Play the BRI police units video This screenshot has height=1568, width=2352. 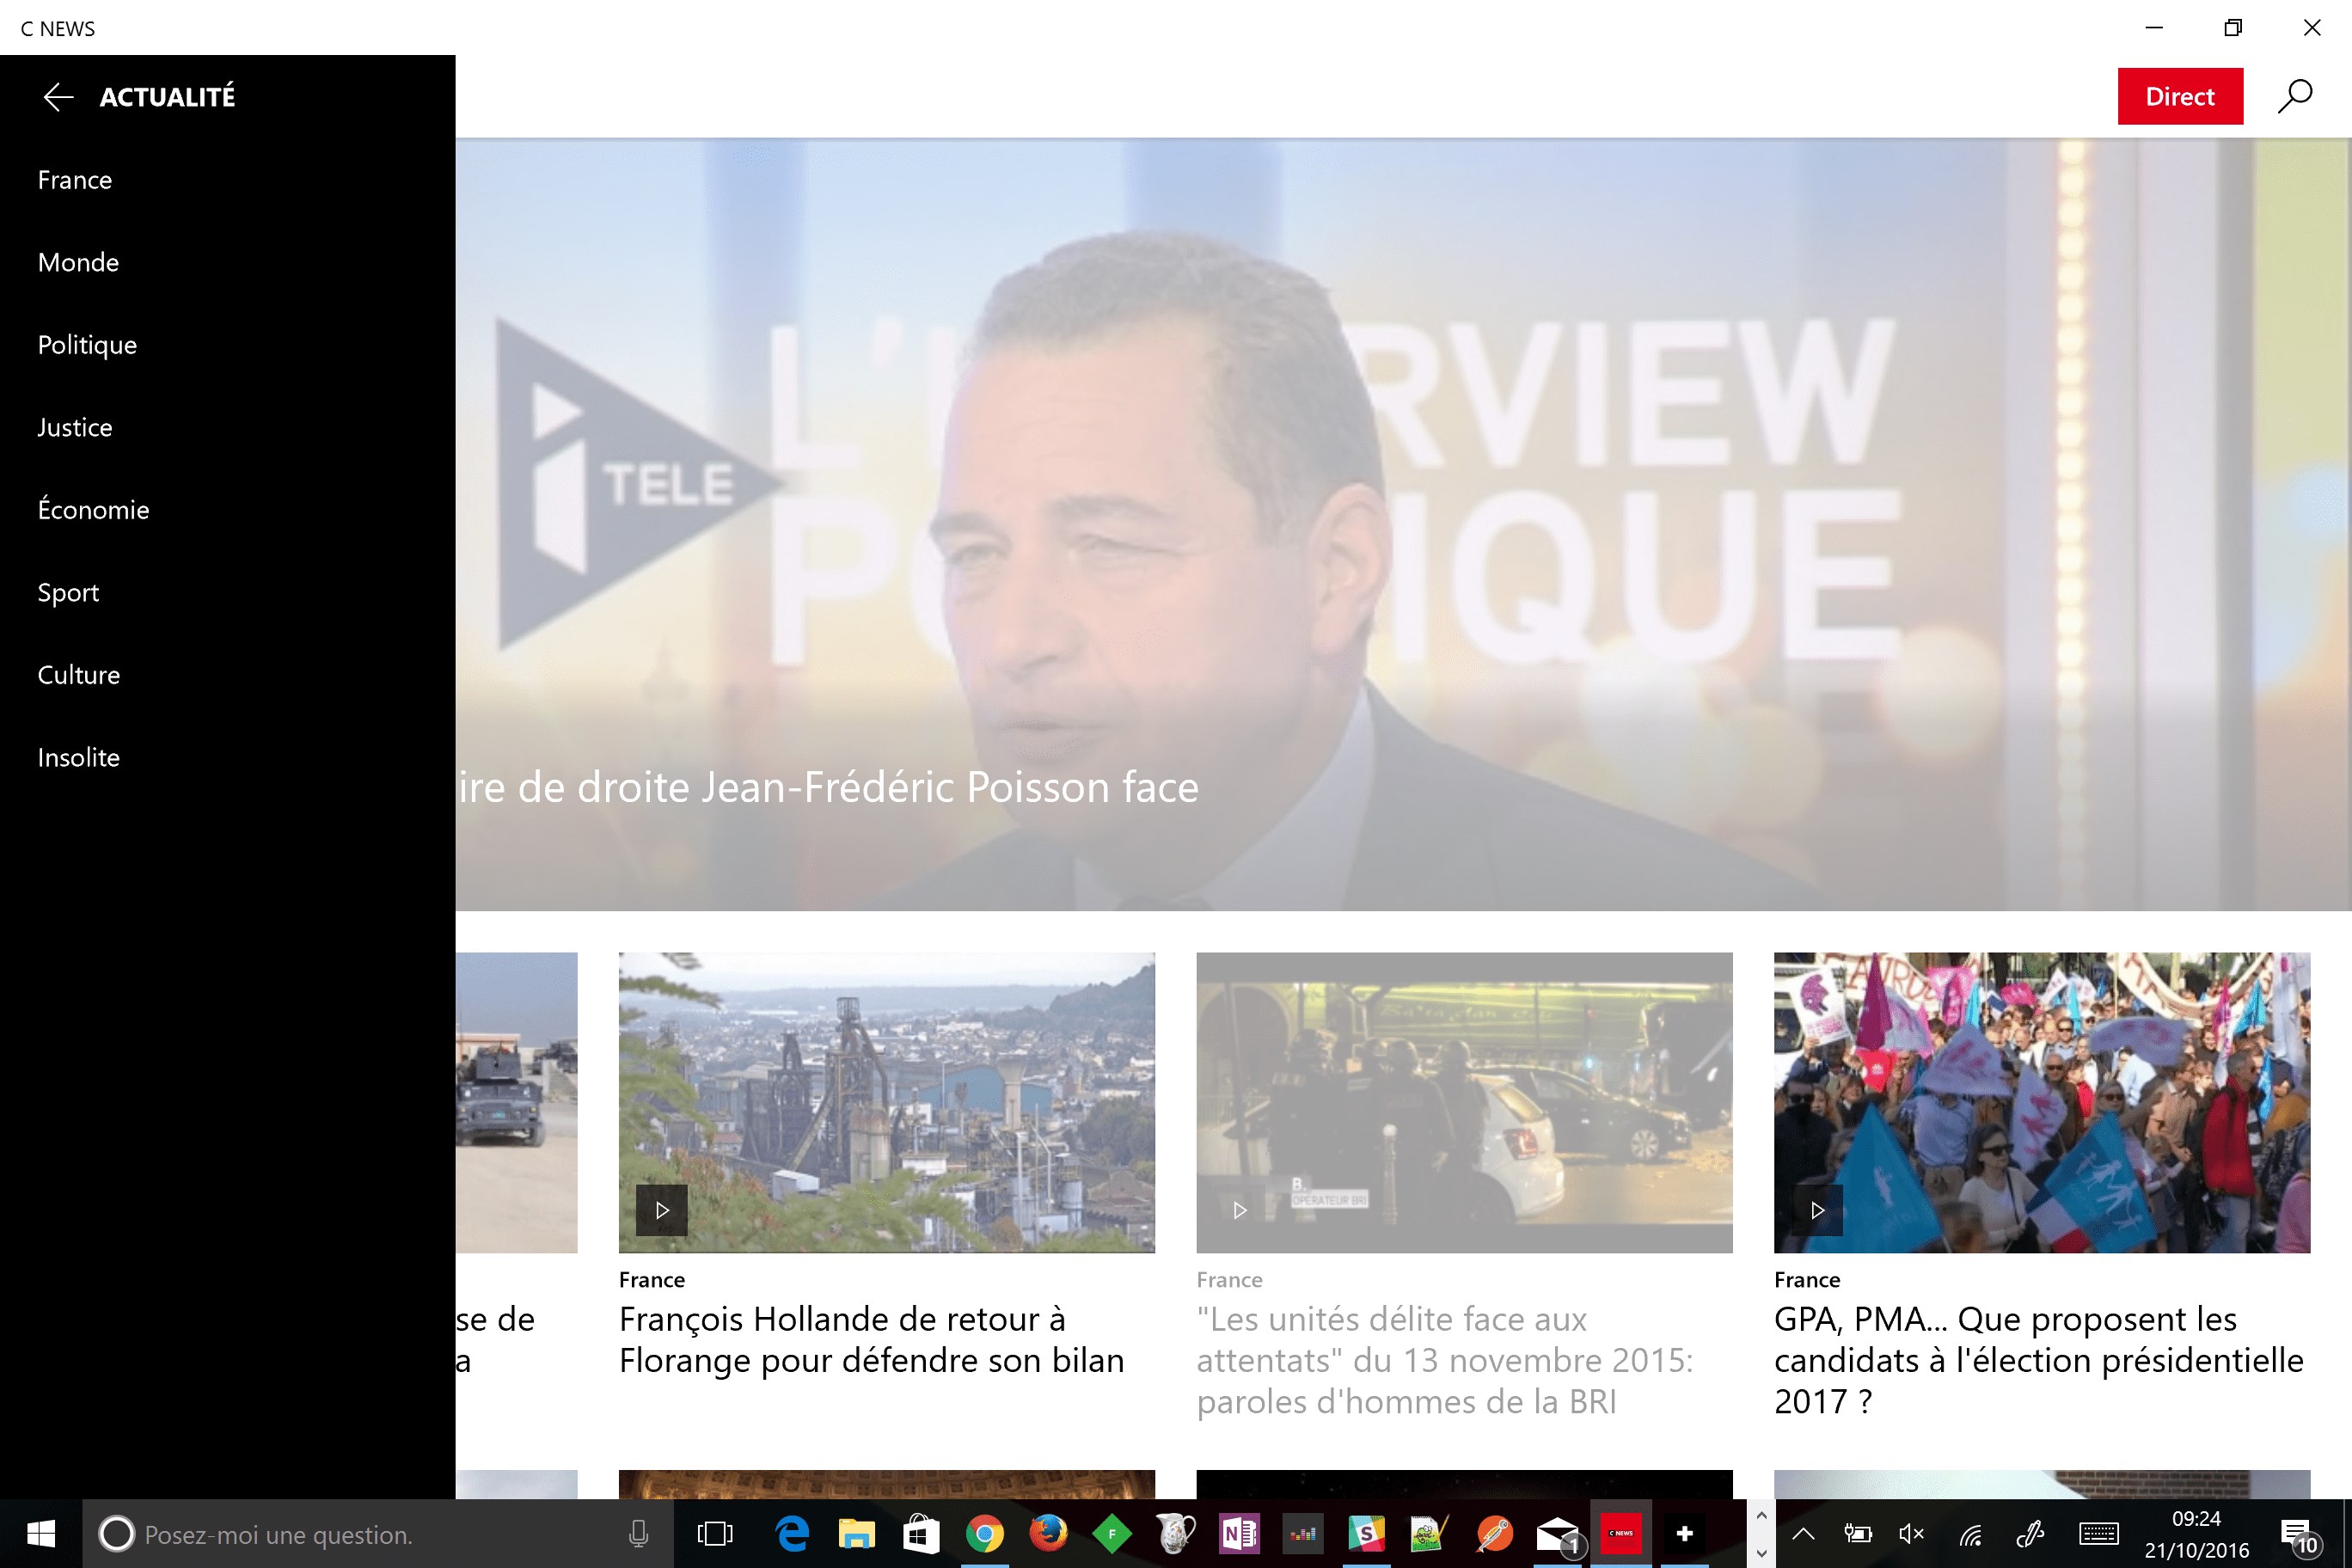pos(1239,1210)
